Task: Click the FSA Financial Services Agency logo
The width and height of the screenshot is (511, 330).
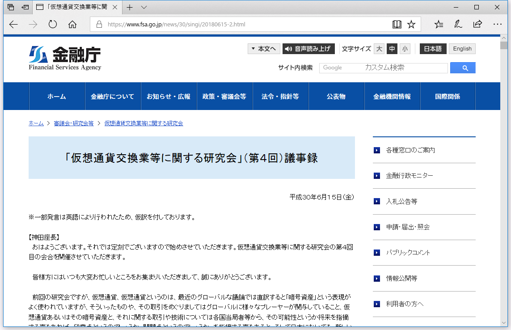Action: coord(65,56)
